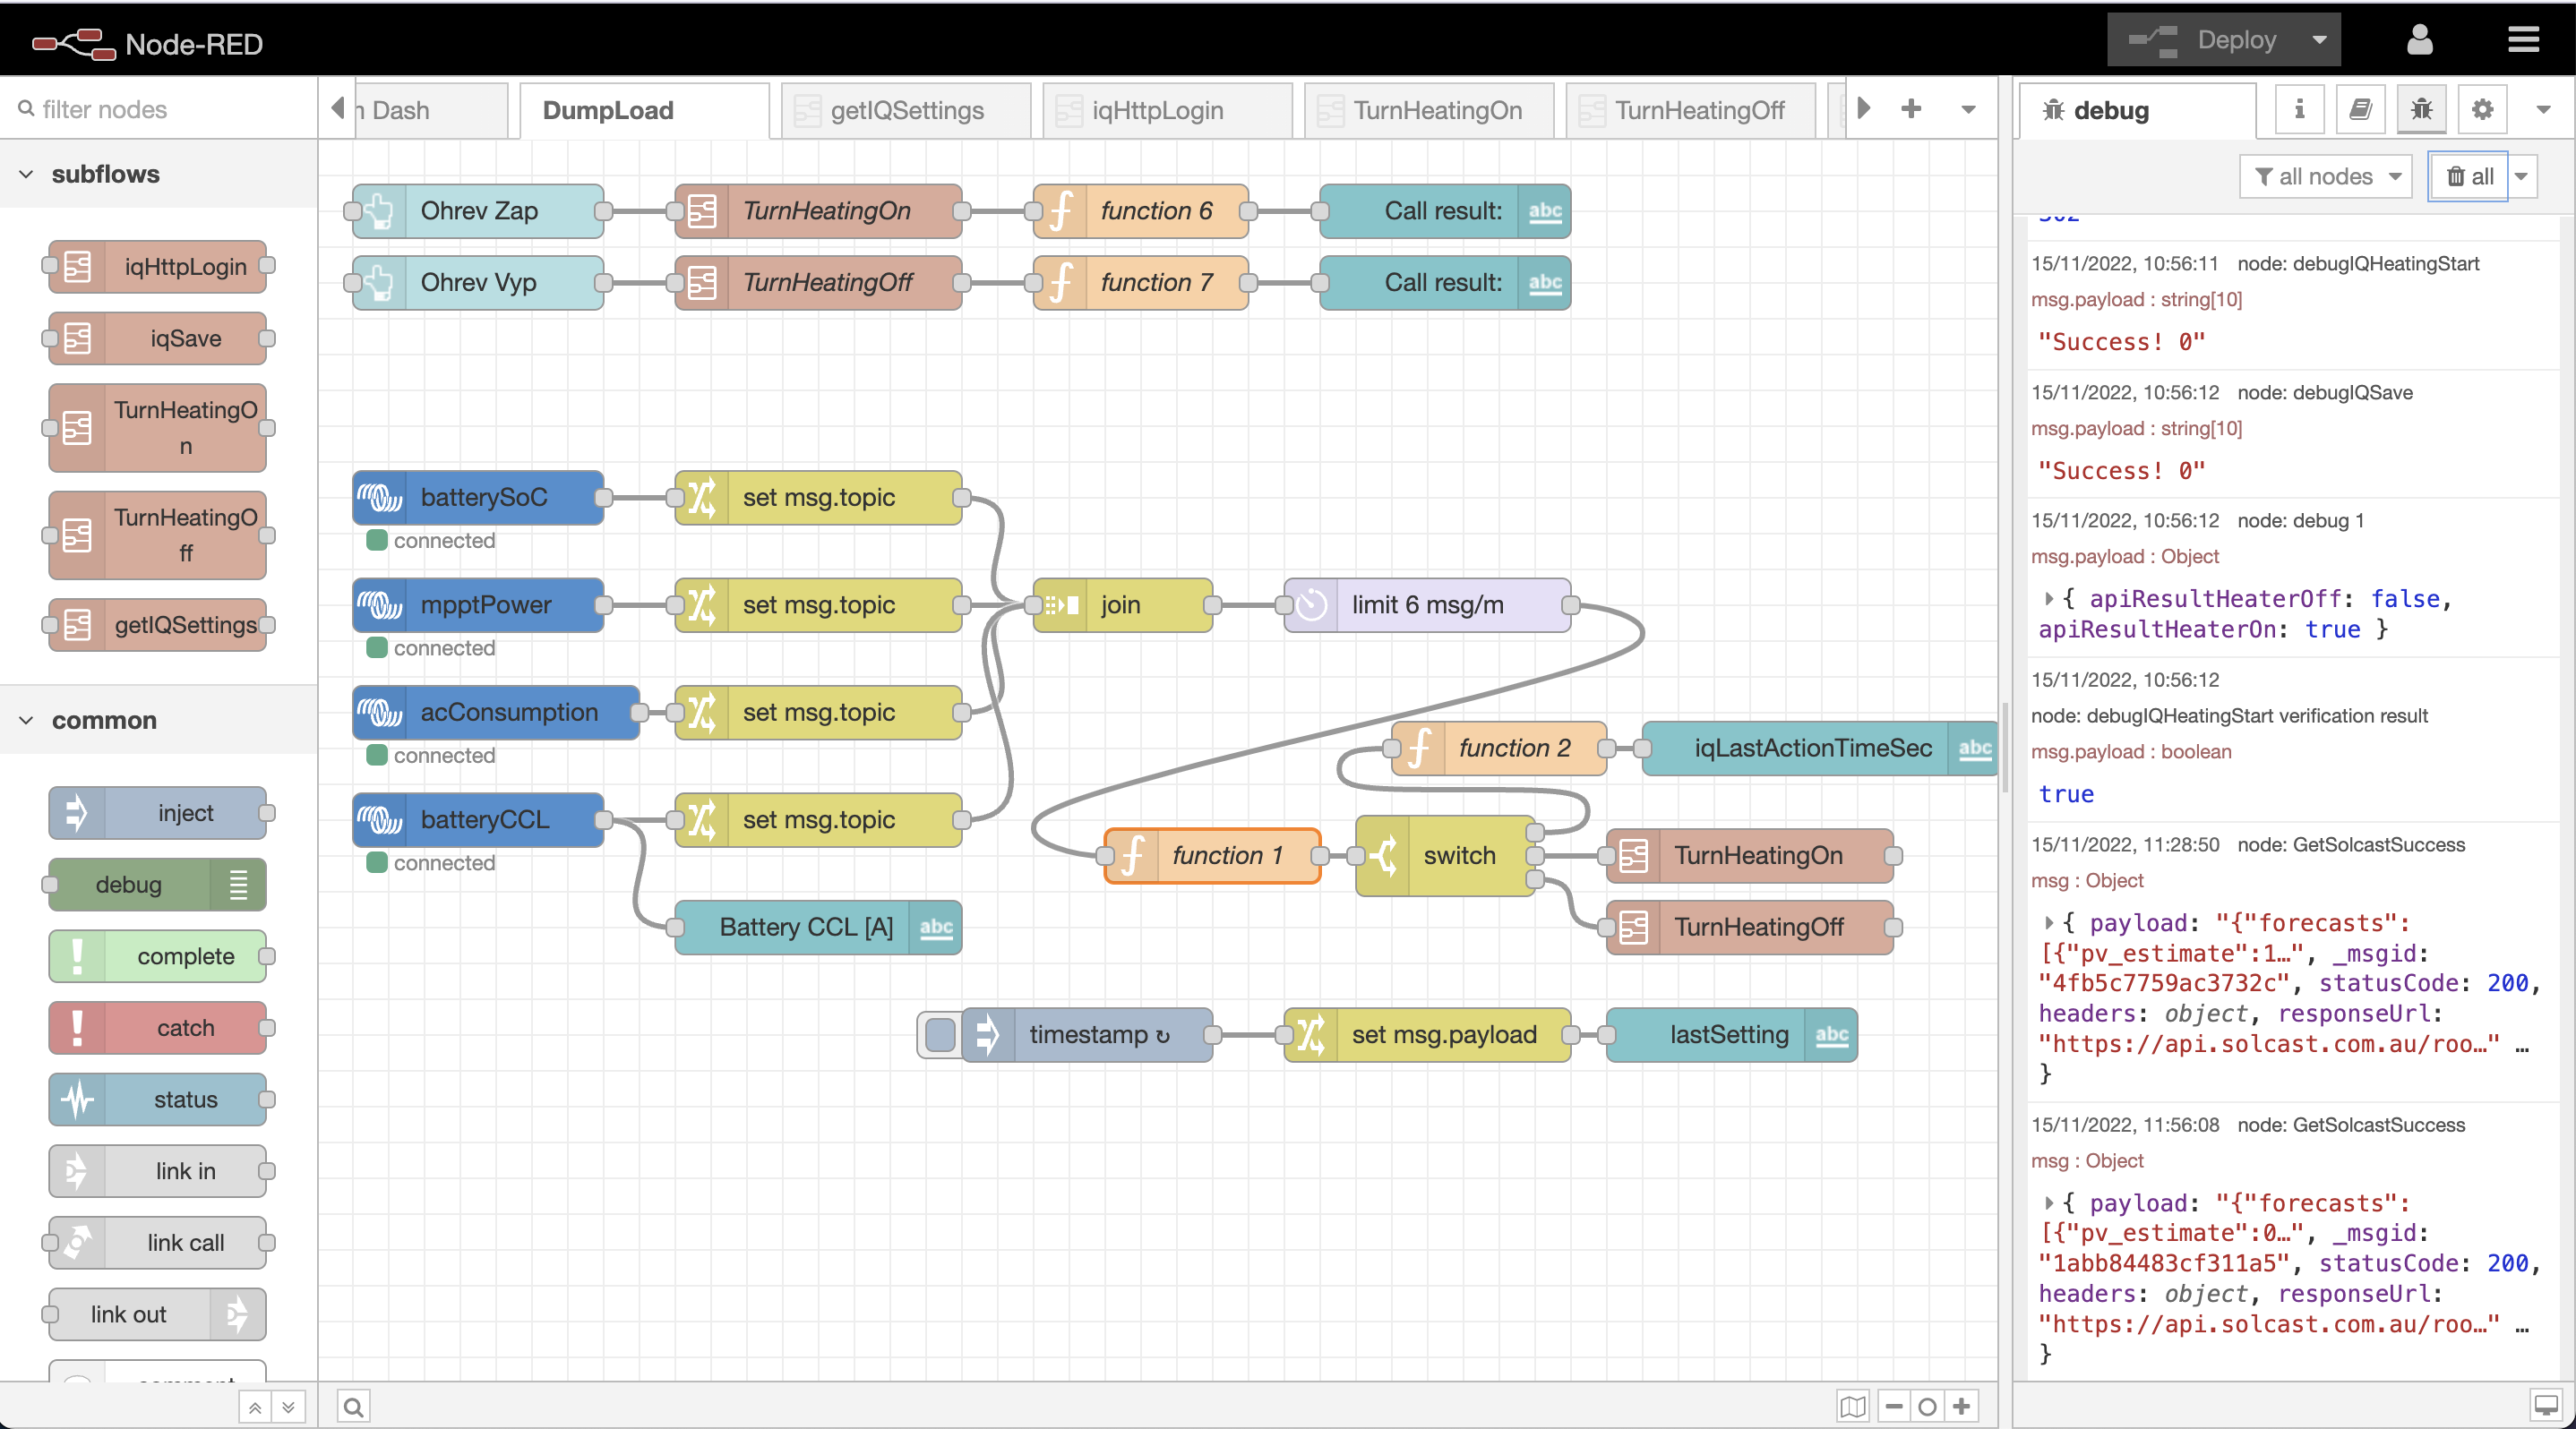
Task: Click the function 1 node icon
Action: tap(1132, 855)
